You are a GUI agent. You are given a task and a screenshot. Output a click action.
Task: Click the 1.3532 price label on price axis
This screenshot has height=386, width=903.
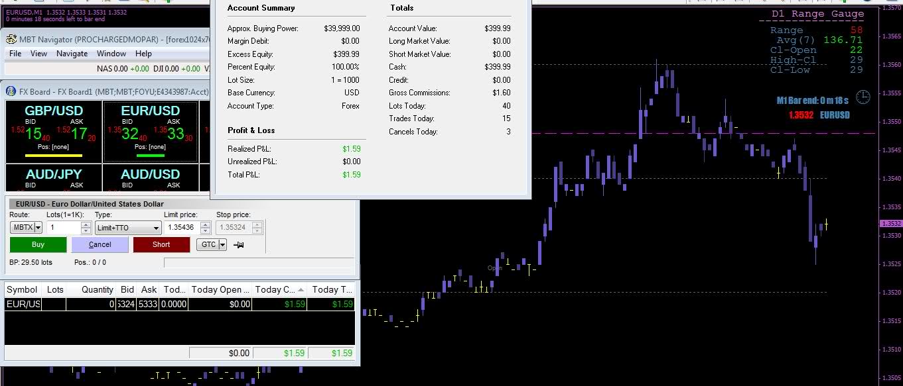tap(891, 224)
